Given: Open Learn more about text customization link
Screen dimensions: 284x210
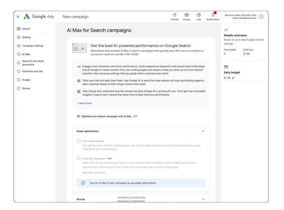Looking at the screenshot, I should 141,147.
